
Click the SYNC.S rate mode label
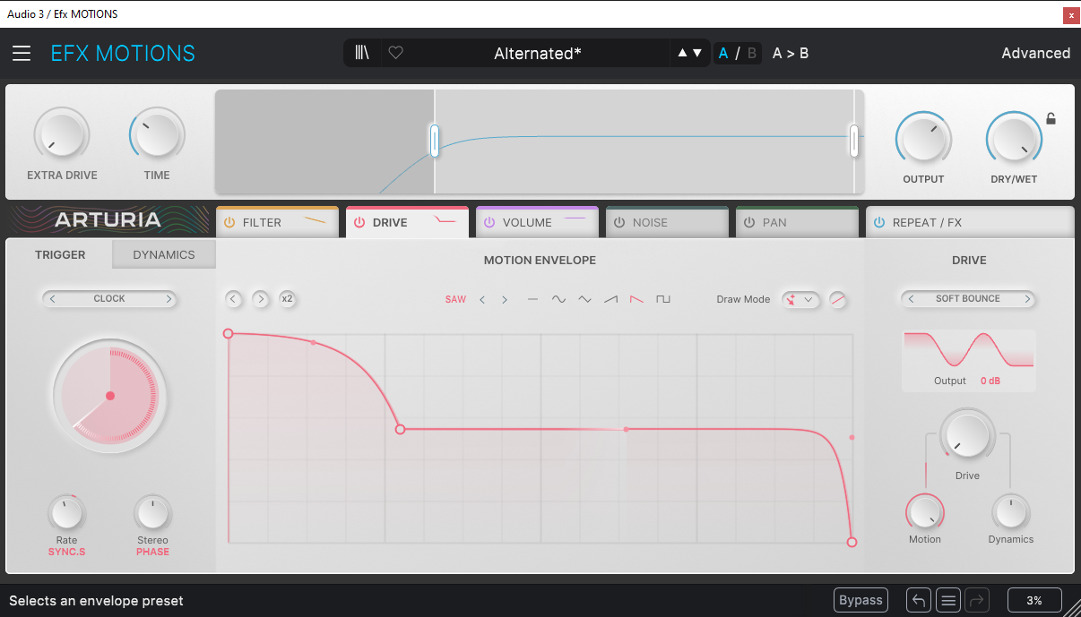(x=66, y=552)
